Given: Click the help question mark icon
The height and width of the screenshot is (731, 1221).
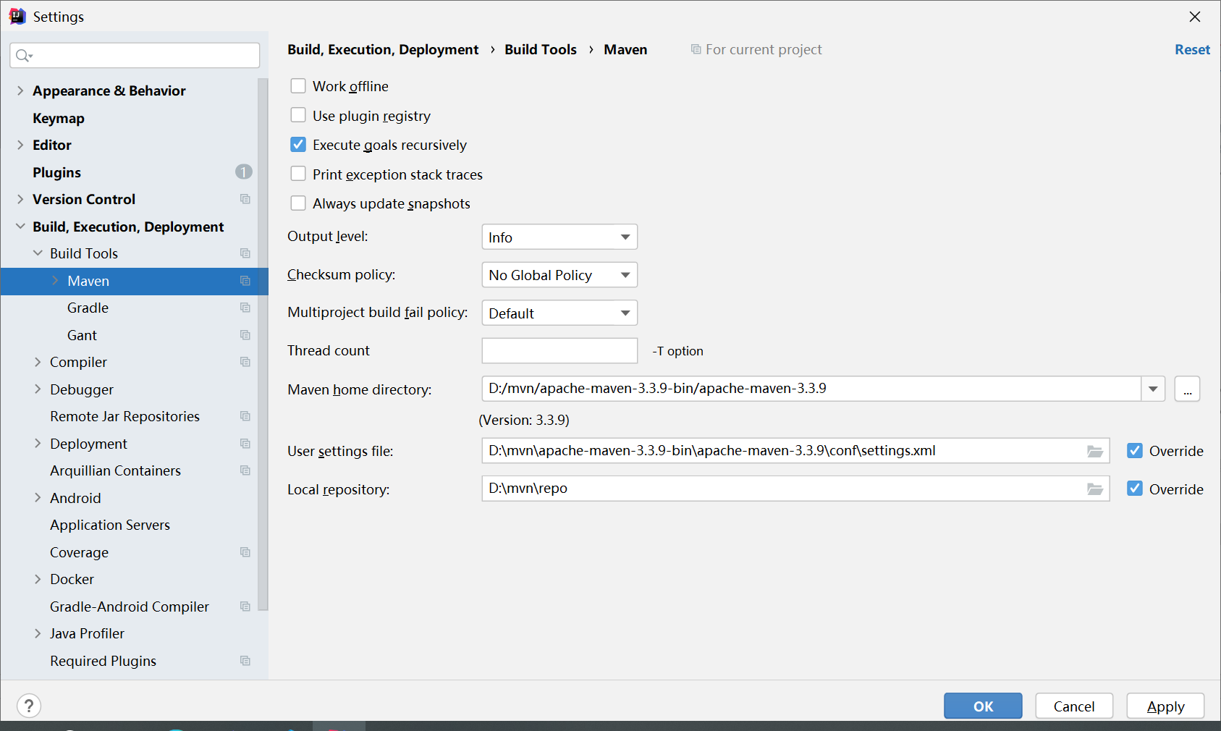Looking at the screenshot, I should coord(29,706).
